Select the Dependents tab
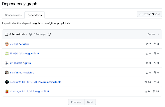 (x=35, y=15)
